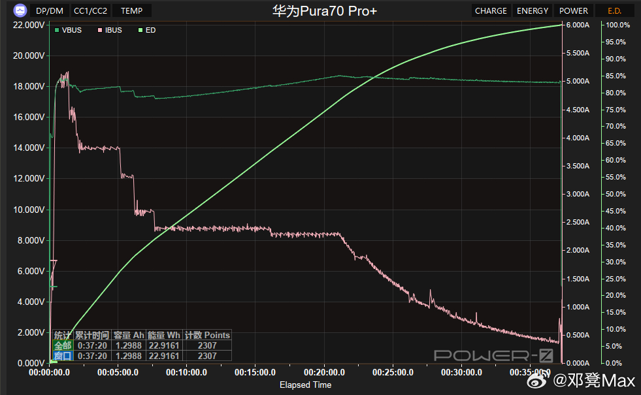
Task: Click the 统计 table header
Action: (63, 336)
